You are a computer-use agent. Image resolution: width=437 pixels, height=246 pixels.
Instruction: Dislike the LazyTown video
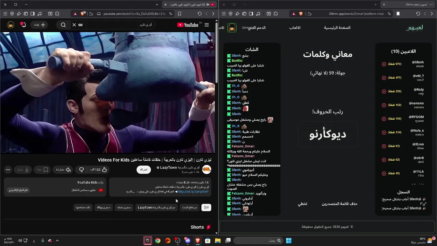pyautogui.click(x=82, y=169)
